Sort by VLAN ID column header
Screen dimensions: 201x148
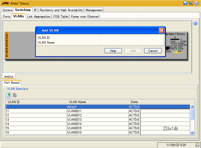[36, 102]
